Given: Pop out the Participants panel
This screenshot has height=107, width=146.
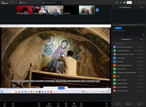Looking at the screenshot, I should tap(141, 39).
